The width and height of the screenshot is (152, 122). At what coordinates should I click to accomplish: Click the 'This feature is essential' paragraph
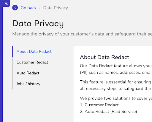[116, 82]
